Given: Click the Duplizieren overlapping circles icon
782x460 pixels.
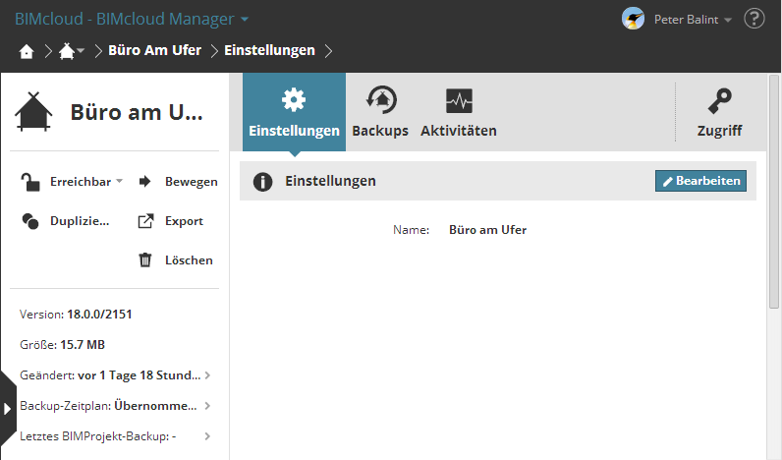Looking at the screenshot, I should tap(29, 221).
